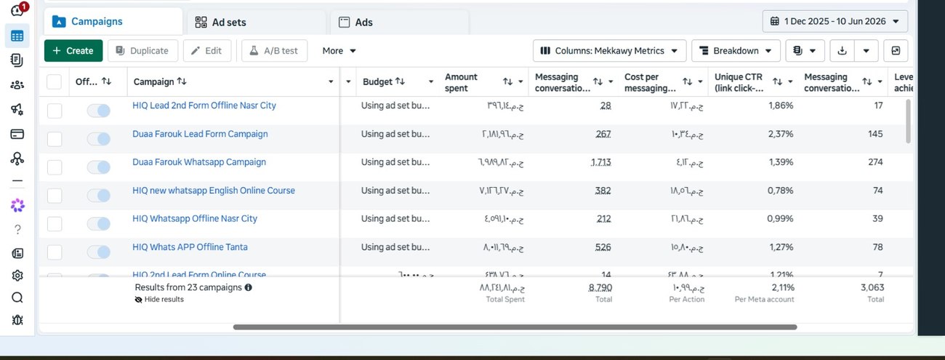
Task: Sort by Budget column arrows
Action: pos(401,81)
